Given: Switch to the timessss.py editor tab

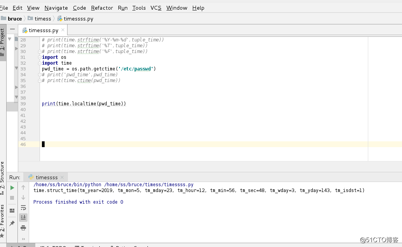Looking at the screenshot, I should tap(43, 30).
